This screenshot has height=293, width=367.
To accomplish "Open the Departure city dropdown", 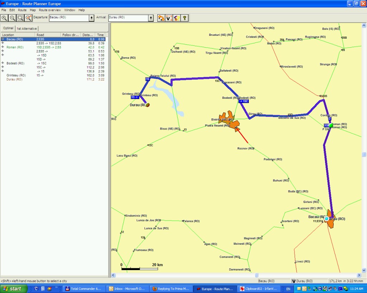I will [91, 18].
